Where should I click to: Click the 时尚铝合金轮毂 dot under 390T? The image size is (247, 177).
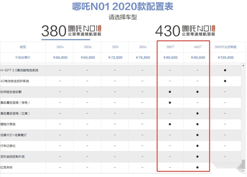170,92
